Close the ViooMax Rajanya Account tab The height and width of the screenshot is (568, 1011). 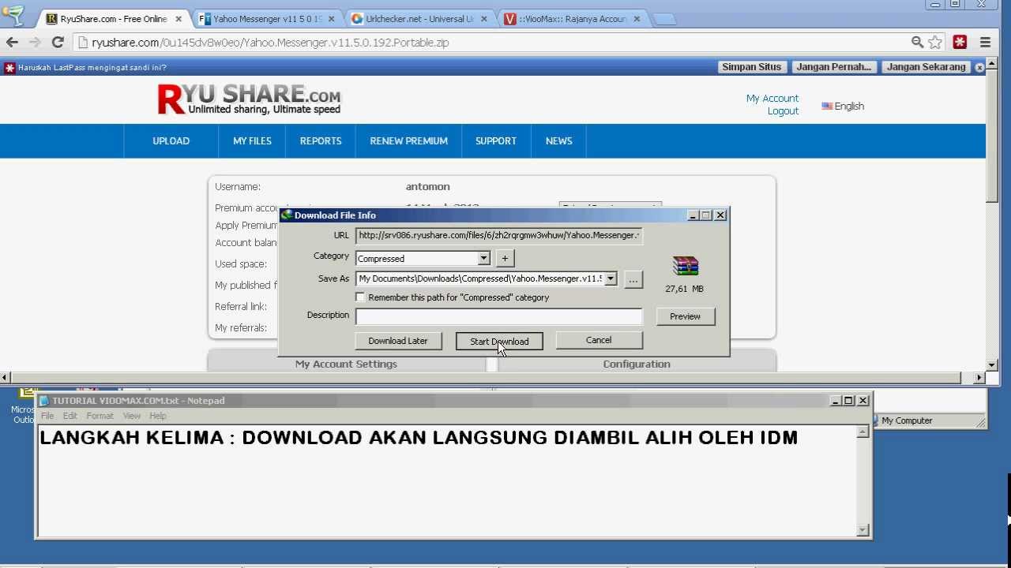click(637, 19)
